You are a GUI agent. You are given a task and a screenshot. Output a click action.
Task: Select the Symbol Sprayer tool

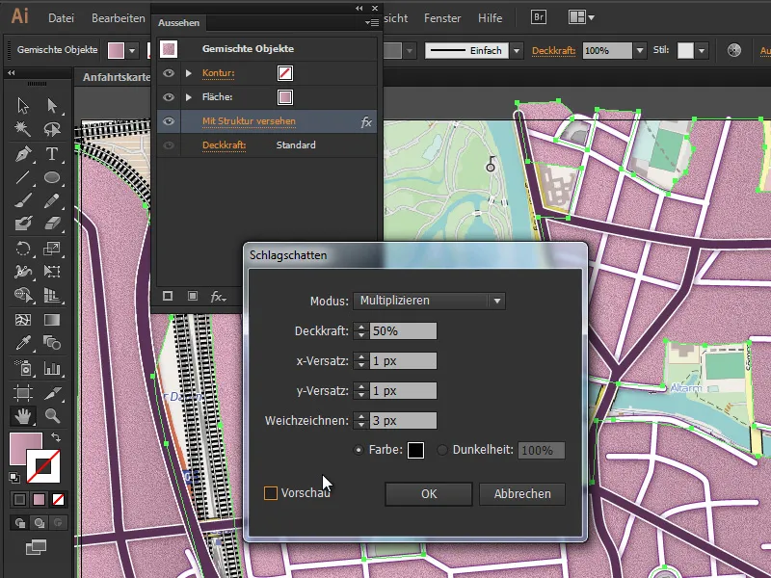23,368
